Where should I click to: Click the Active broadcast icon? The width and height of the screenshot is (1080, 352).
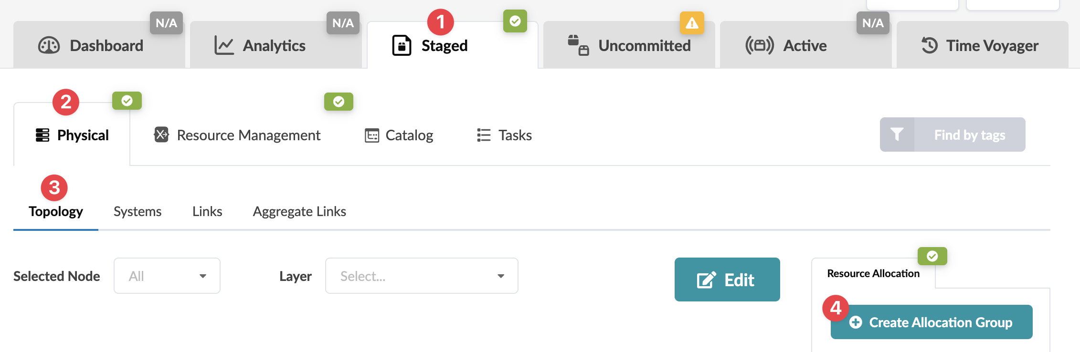coord(759,46)
